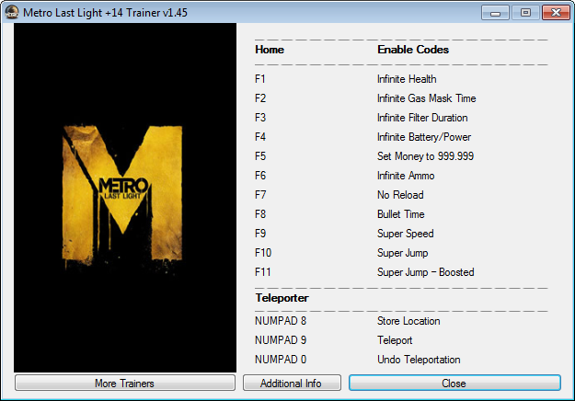575x401 pixels.
Task: Click the 'Home' hotkey heading
Action: click(x=270, y=50)
